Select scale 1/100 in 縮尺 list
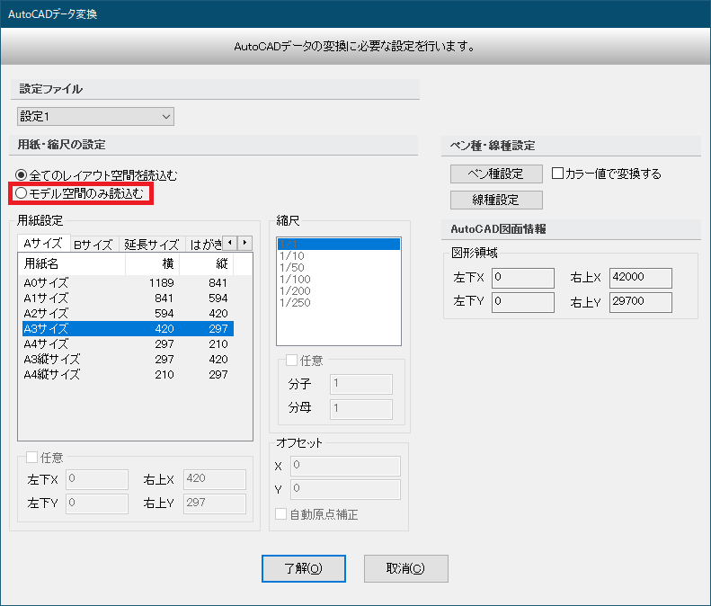711x606 pixels. (339, 280)
